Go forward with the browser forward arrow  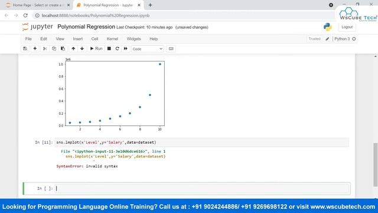point(16,15)
